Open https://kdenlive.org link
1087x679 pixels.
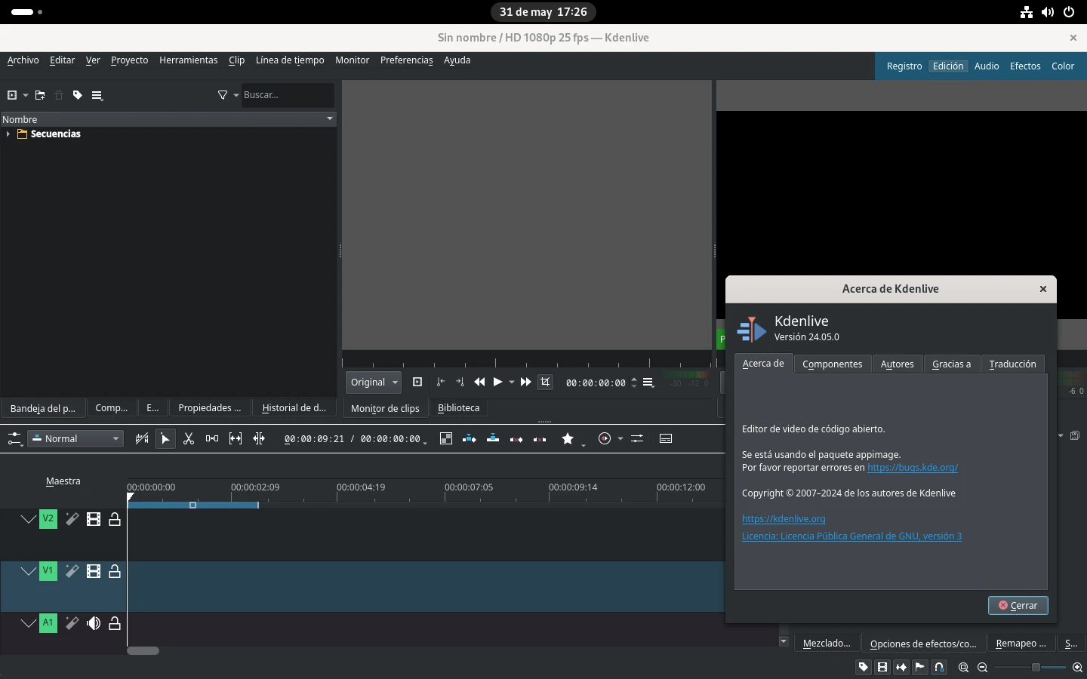[x=784, y=518]
